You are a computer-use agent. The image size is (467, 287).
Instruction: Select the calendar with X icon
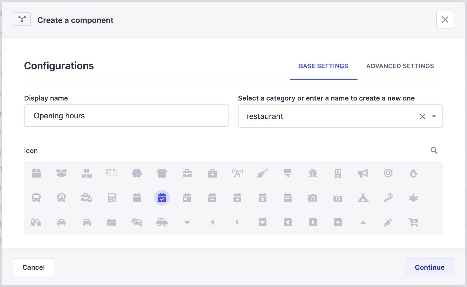[263, 198]
